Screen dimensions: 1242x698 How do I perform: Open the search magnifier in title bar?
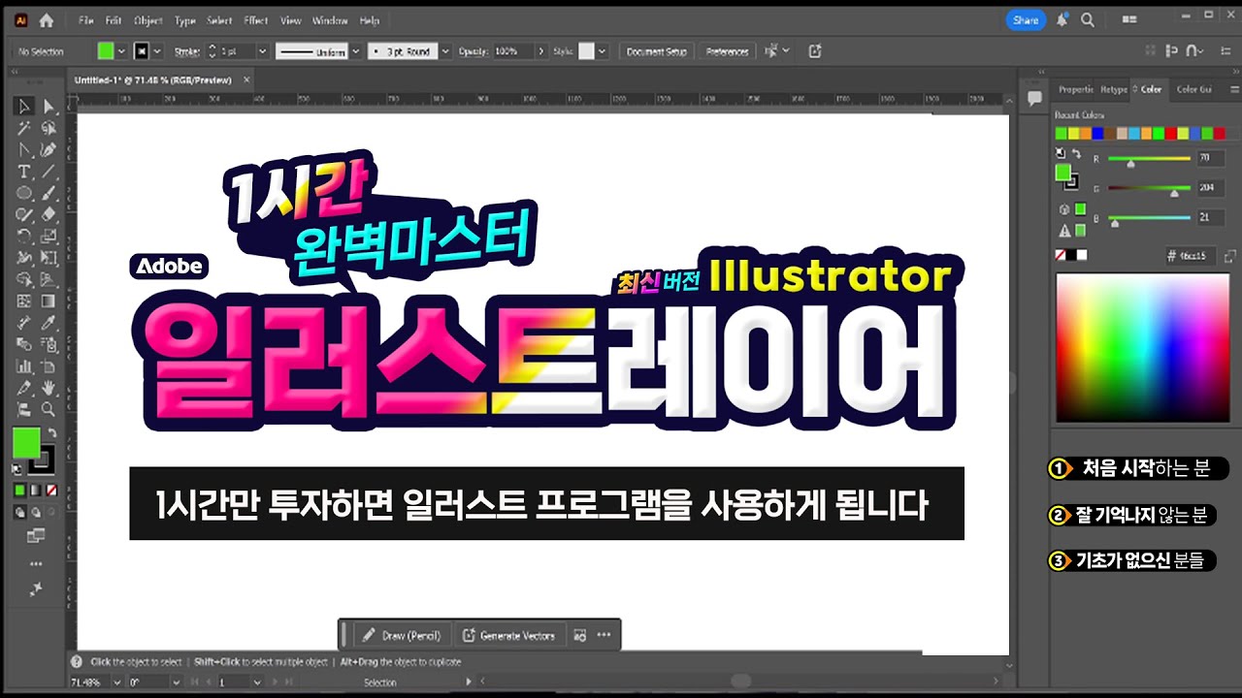click(x=1088, y=19)
